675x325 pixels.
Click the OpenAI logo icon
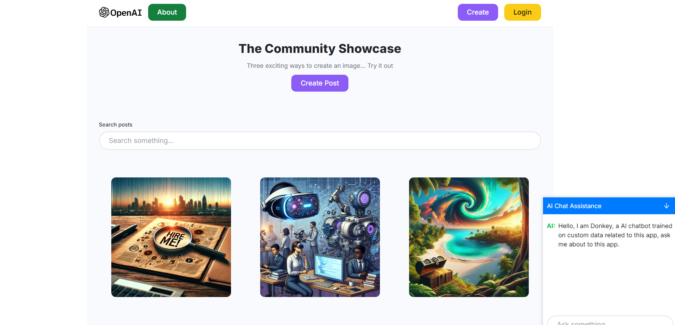click(104, 12)
